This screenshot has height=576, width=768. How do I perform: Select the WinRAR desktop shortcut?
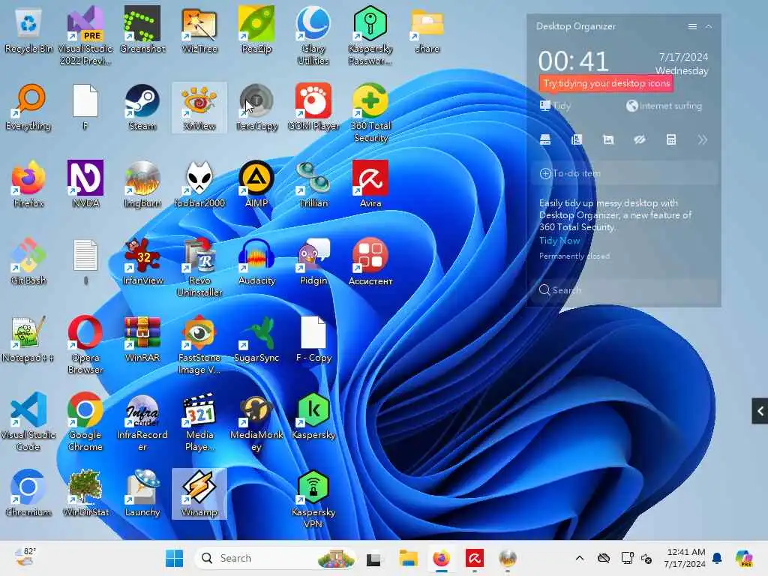(142, 340)
